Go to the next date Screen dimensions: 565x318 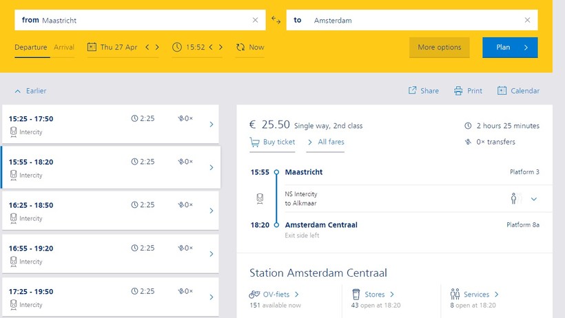157,47
